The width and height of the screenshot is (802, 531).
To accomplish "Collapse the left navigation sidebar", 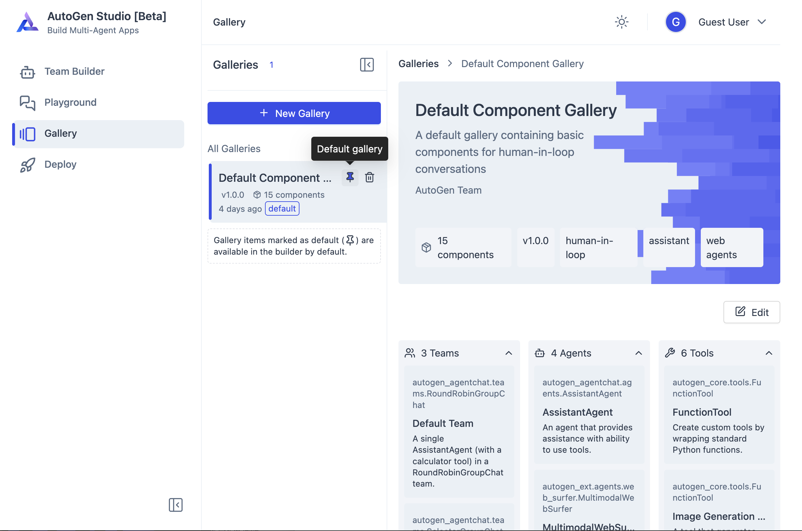I will tap(176, 505).
